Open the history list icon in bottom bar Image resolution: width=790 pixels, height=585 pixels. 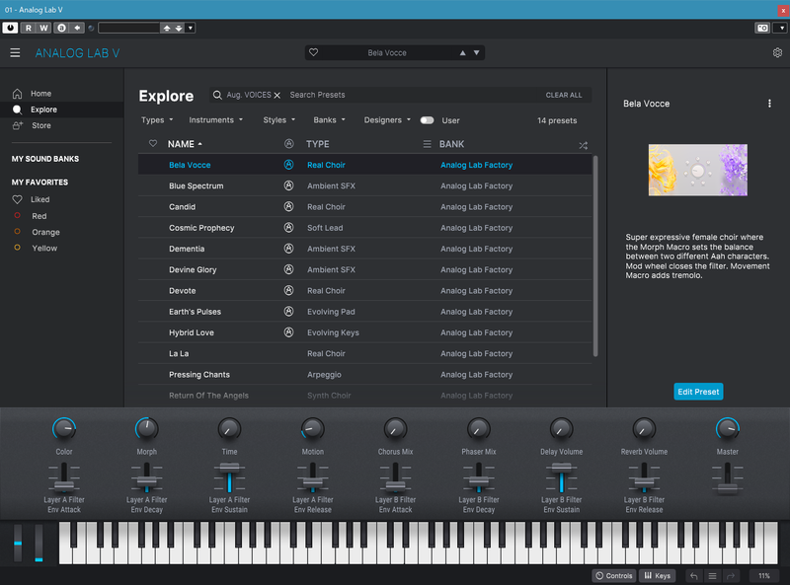[x=712, y=576]
